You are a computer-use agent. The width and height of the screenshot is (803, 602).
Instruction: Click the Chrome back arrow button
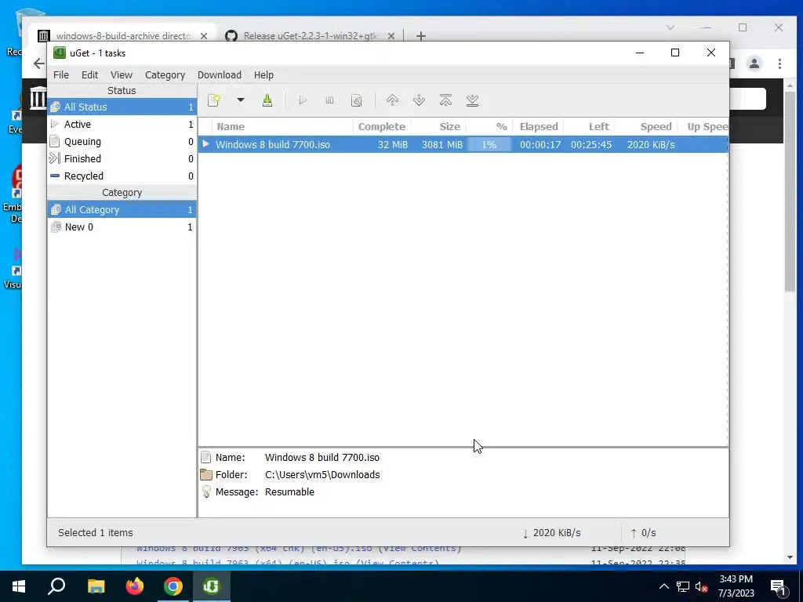point(39,63)
